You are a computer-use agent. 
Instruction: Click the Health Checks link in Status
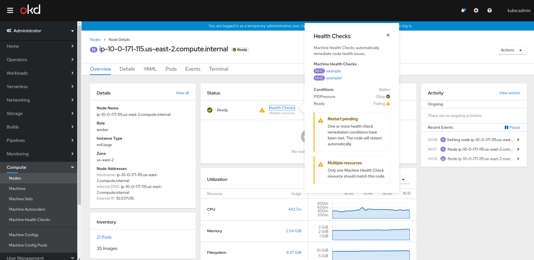coord(282,108)
